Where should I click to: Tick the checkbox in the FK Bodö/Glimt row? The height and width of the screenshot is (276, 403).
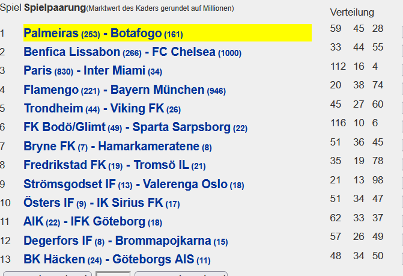point(402,126)
